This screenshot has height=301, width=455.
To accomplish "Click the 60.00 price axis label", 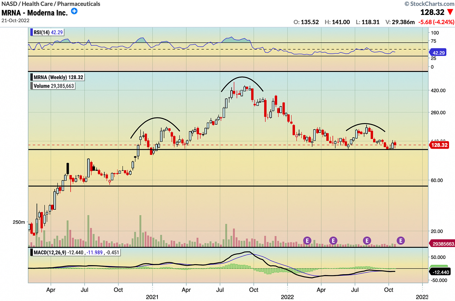I will 437,180.
